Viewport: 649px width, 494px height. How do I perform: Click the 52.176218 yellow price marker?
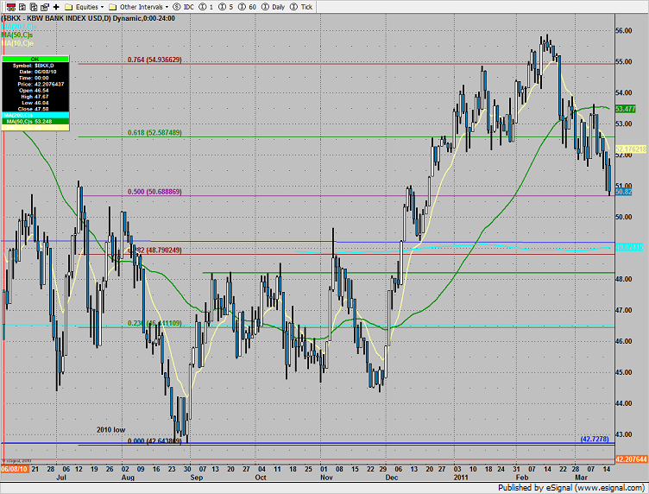[631, 149]
